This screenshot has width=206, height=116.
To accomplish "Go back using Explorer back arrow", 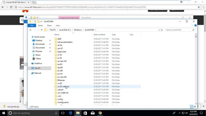I will 31,30.
